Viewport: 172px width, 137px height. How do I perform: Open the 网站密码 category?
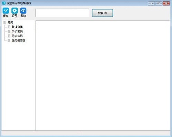[x=17, y=36]
